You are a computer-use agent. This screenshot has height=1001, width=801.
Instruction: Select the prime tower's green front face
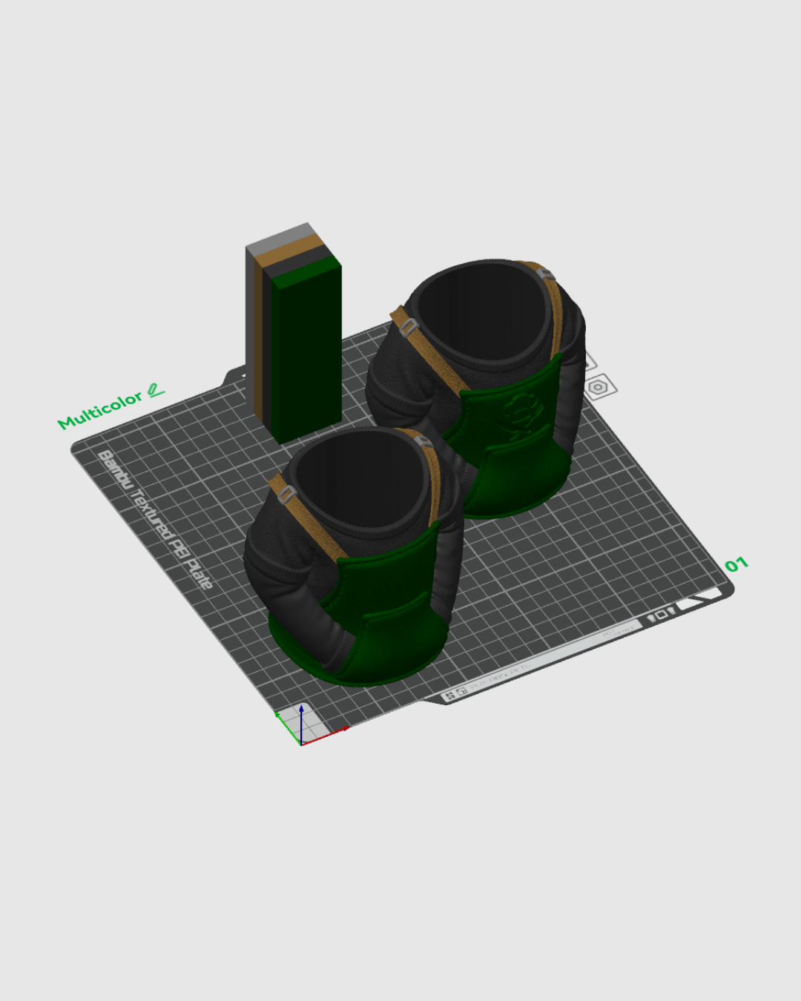(x=306, y=356)
